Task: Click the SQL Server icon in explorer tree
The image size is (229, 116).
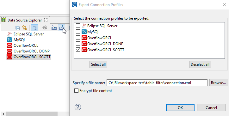Action: click(9, 34)
